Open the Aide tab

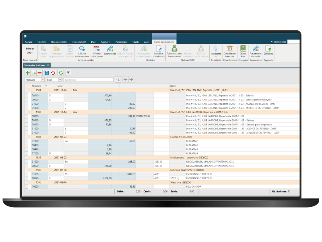(x=147, y=42)
